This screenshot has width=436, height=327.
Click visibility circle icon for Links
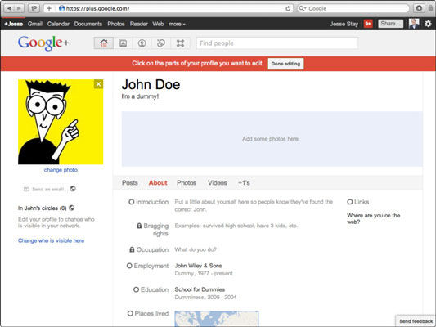click(350, 202)
